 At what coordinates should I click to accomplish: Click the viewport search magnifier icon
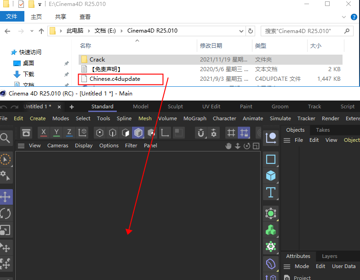5,138
